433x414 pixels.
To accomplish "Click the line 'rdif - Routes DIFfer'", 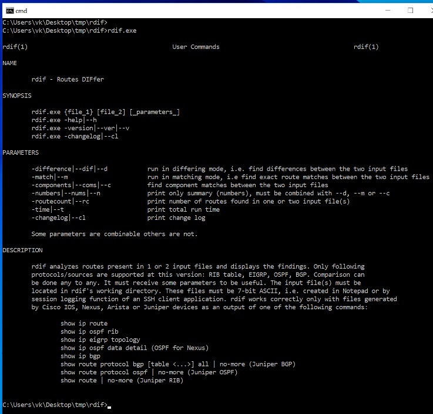I will [68, 79].
